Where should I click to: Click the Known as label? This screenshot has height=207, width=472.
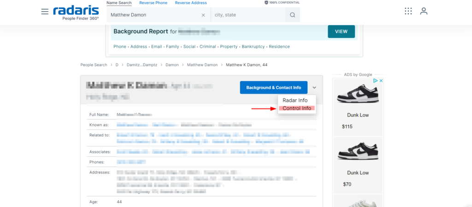click(99, 125)
